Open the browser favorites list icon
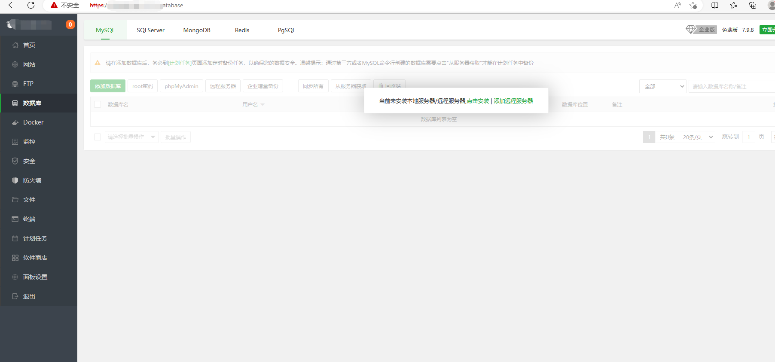This screenshot has width=775, height=362. click(734, 5)
